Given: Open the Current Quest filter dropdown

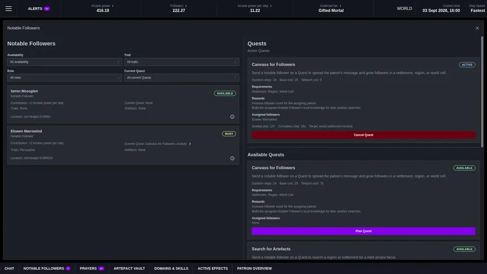Looking at the screenshot, I should 181,78.
